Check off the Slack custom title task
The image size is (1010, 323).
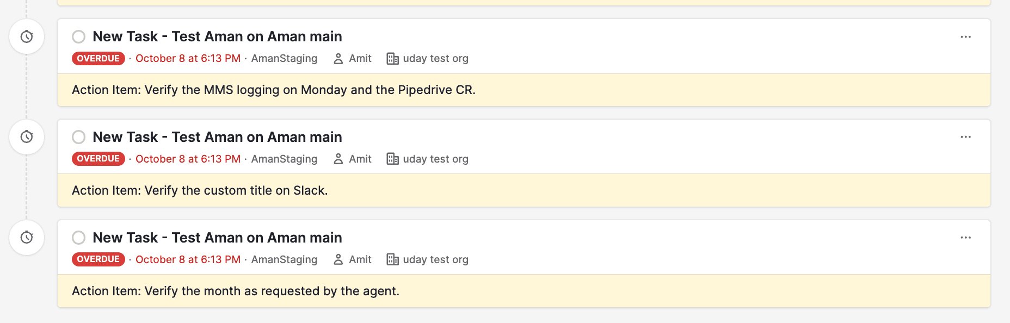tap(79, 137)
